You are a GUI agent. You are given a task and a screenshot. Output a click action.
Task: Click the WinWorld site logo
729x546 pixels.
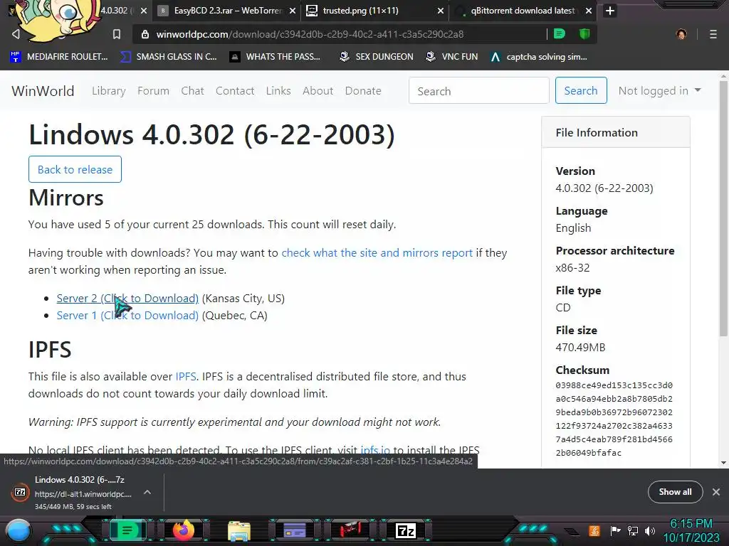43,90
